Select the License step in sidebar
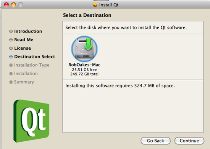The image size is (210, 149). (23, 48)
